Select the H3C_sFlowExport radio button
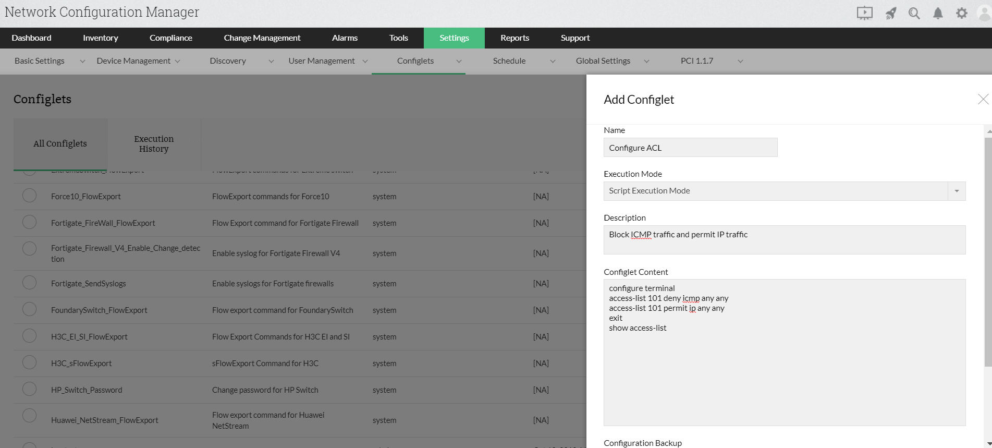Screen dimensions: 992x448 tap(30, 362)
